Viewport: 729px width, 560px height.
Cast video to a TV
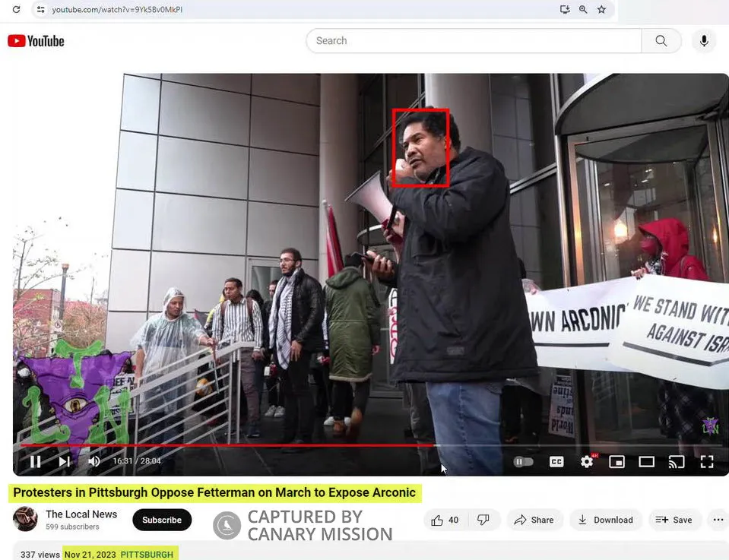click(677, 461)
